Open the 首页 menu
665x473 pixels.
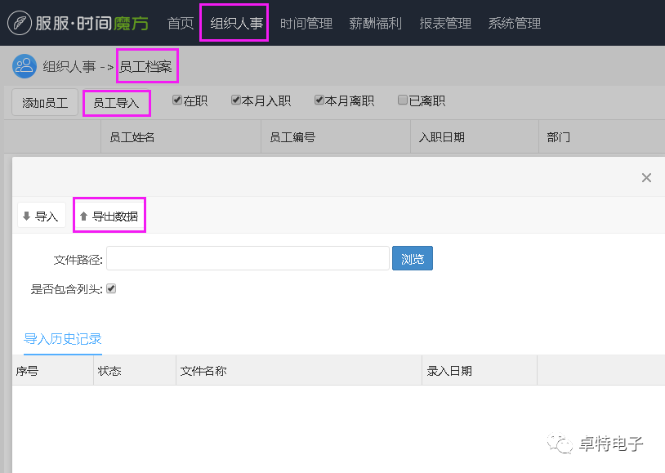coord(181,23)
